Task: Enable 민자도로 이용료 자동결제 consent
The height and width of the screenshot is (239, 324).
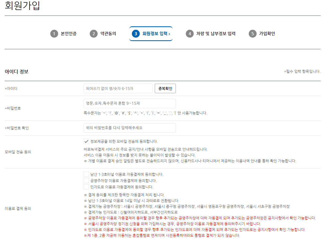Action: (x=86, y=187)
